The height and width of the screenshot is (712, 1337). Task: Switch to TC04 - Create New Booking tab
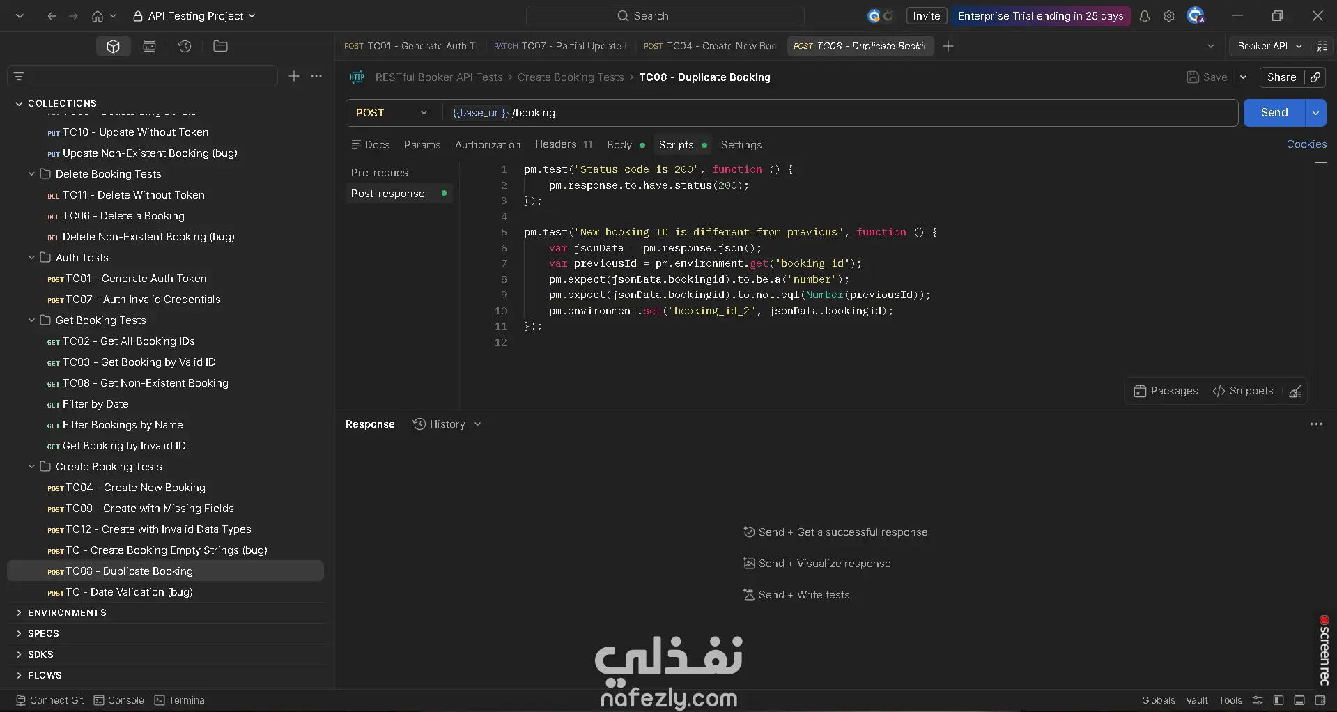[710, 46]
